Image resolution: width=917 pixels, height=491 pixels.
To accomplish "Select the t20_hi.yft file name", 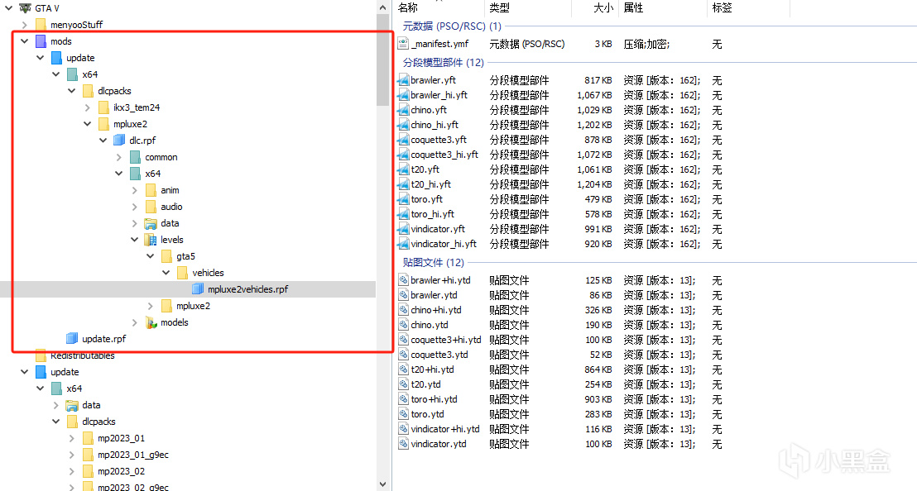I will coord(431,184).
